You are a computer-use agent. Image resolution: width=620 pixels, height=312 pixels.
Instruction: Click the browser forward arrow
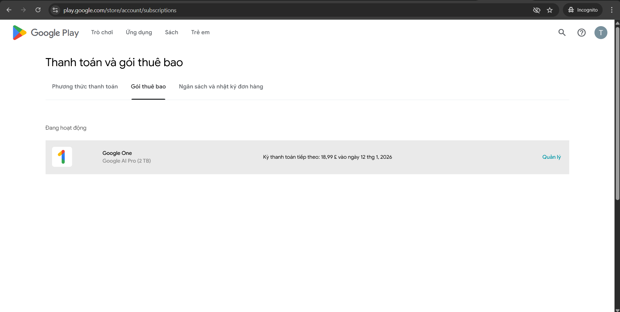pos(23,10)
